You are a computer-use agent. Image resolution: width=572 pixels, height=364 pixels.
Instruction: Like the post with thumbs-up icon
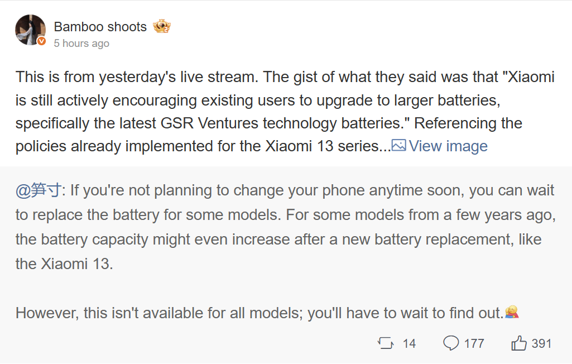coord(519,343)
